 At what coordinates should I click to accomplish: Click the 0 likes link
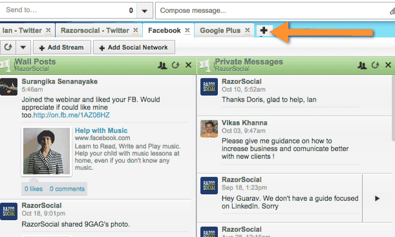pyautogui.click(x=34, y=189)
